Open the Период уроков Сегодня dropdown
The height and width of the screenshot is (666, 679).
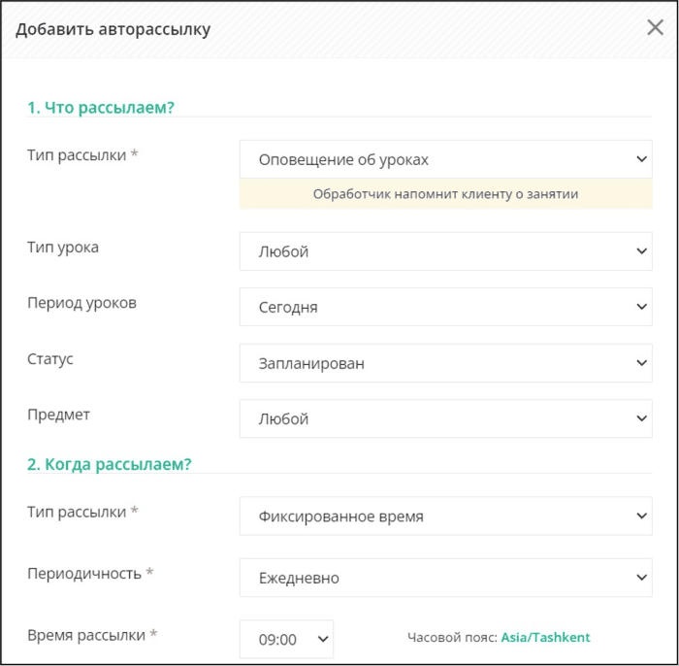pyautogui.click(x=445, y=307)
